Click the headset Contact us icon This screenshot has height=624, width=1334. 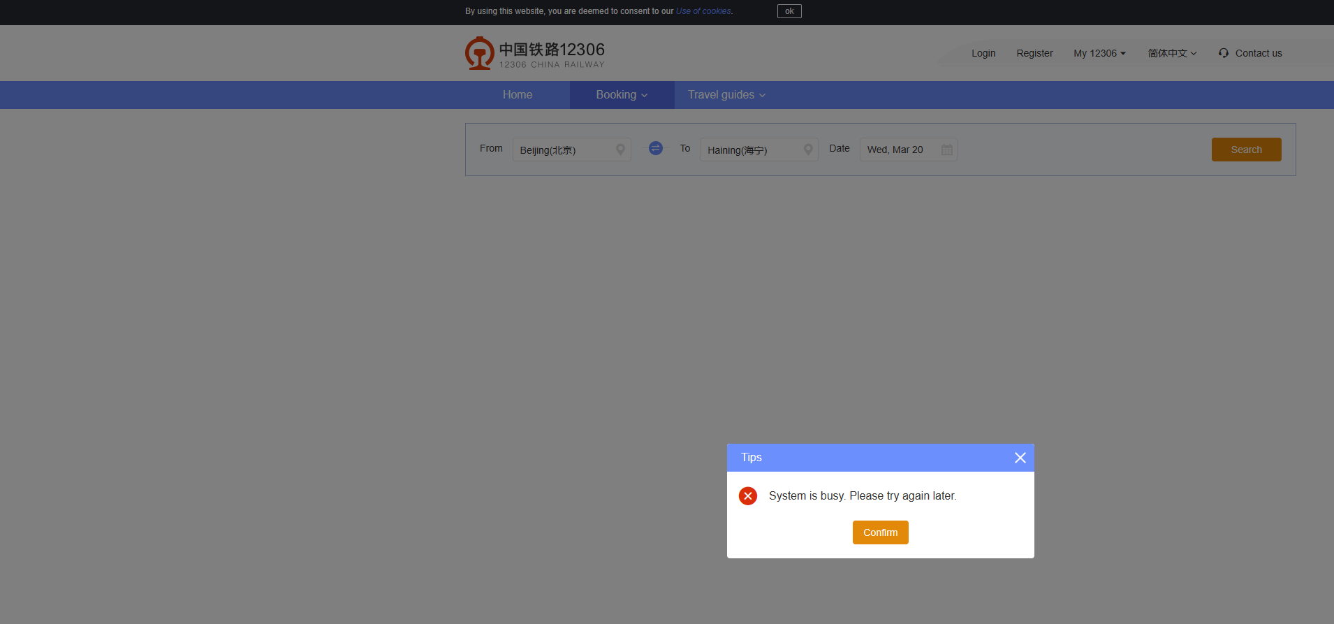1224,53
